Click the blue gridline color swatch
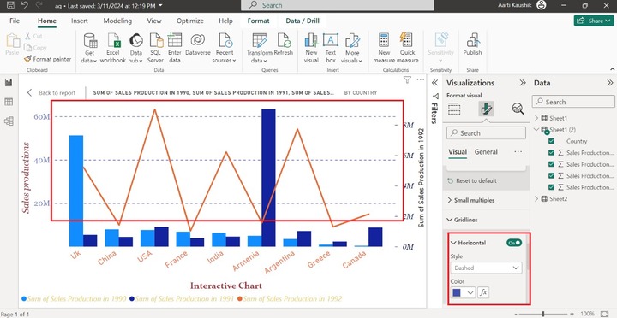Image resolution: width=617 pixels, height=318 pixels. point(457,293)
